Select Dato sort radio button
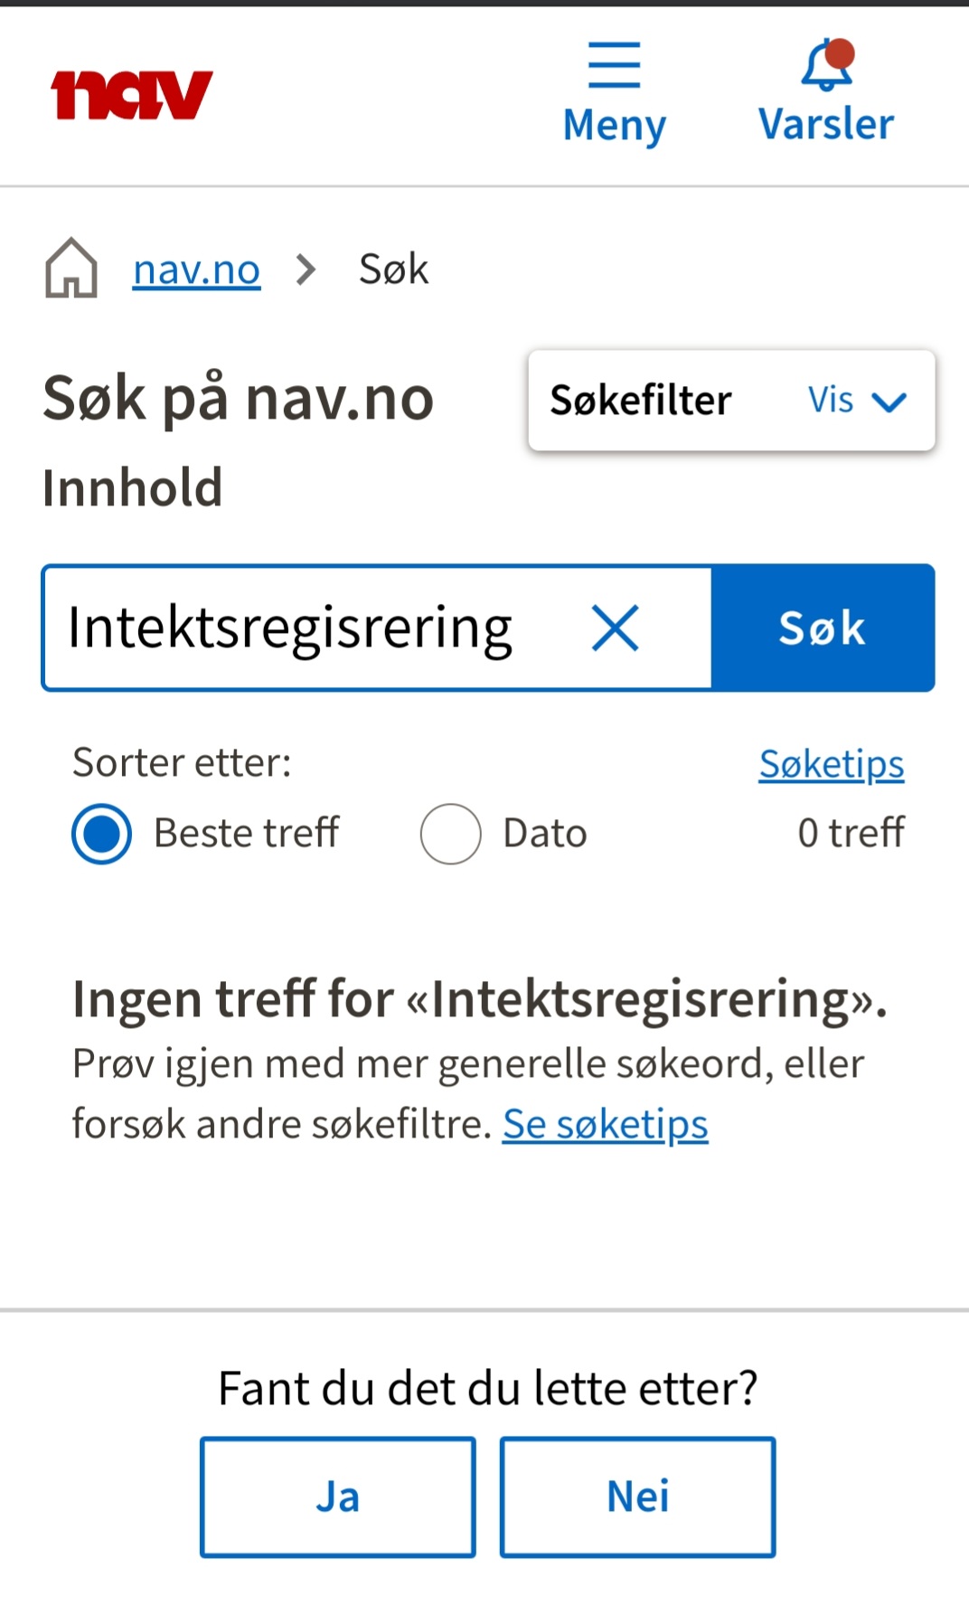 (450, 834)
